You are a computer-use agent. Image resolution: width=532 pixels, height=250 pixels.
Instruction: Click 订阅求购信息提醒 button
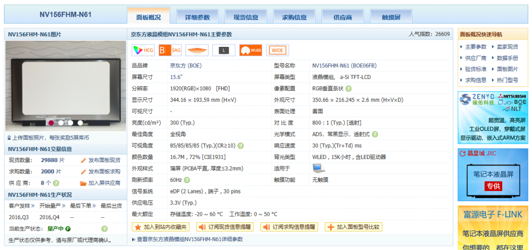click(x=289, y=227)
